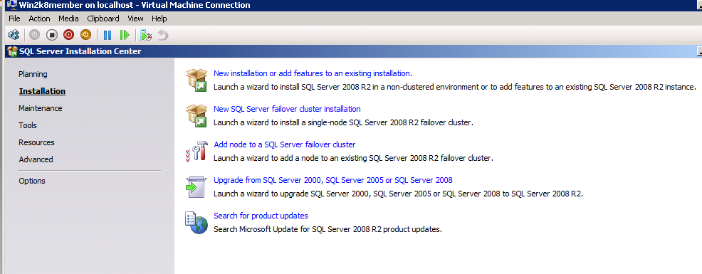Open the File menu
The image size is (702, 274).
tap(14, 19)
